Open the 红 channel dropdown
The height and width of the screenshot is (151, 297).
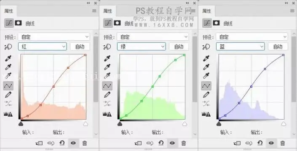pos(43,47)
